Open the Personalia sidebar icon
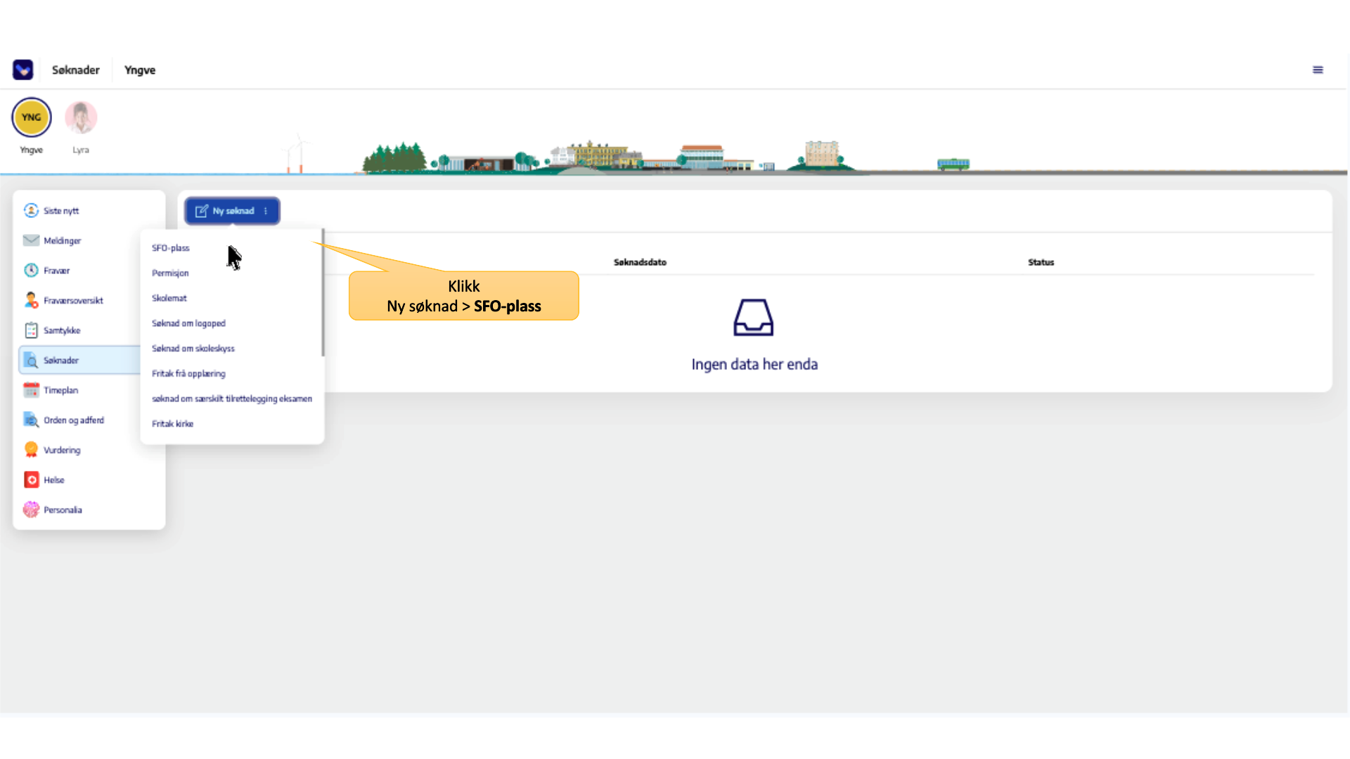Image resolution: width=1350 pixels, height=759 pixels. tap(31, 510)
